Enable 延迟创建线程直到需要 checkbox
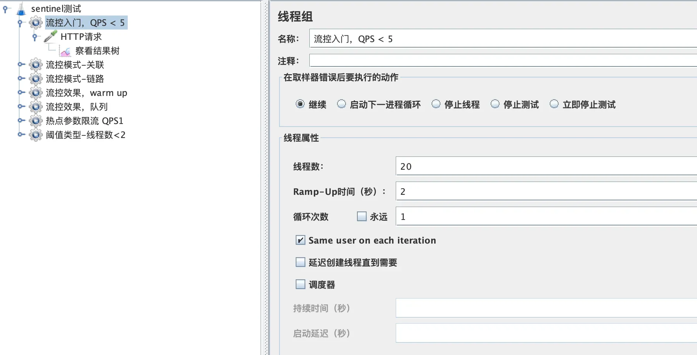 click(x=301, y=262)
